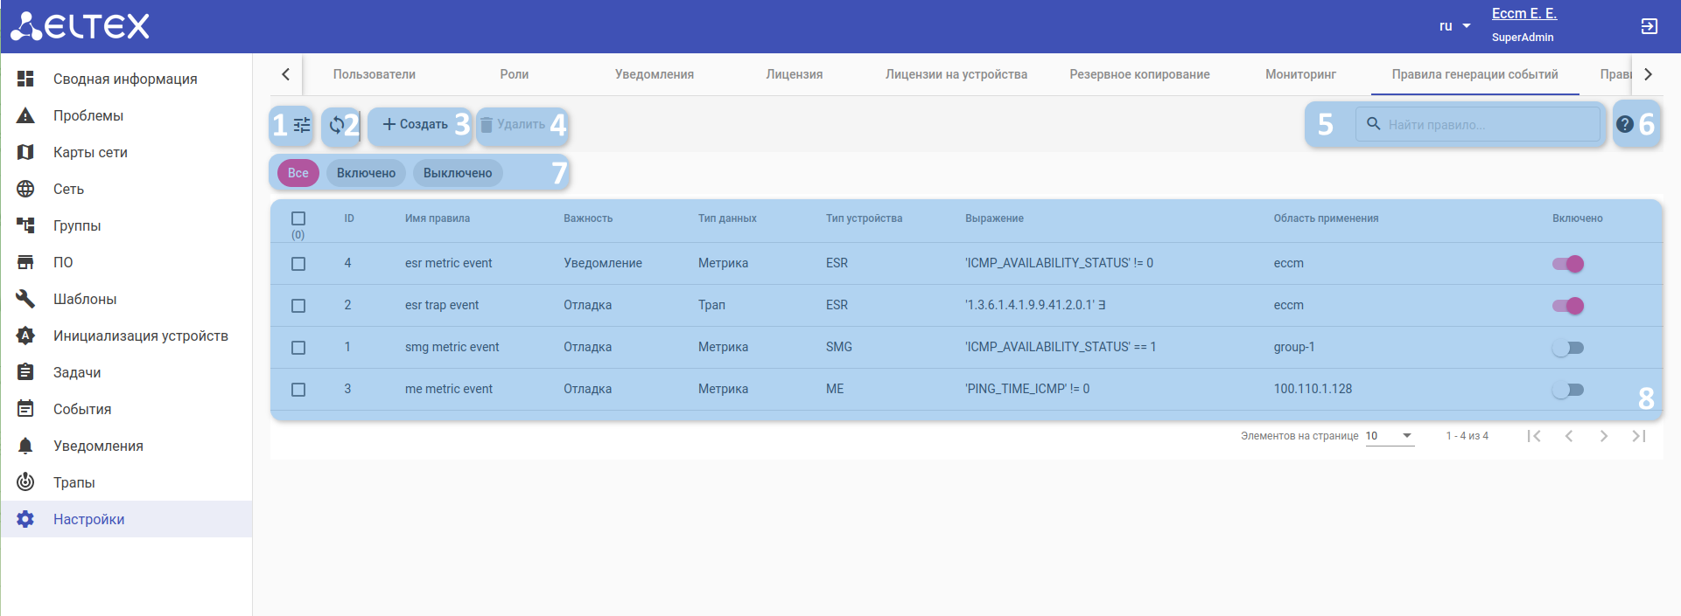Switch to the Мониторинг tab
1681x616 pixels.
[1300, 74]
